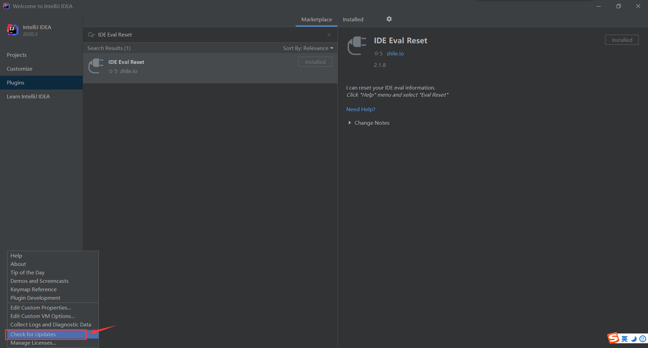This screenshot has height=348, width=648.
Task: Expand the Change Notes section
Action: click(x=368, y=123)
